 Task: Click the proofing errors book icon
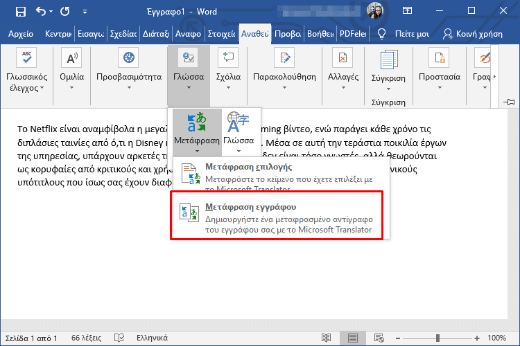click(119, 338)
